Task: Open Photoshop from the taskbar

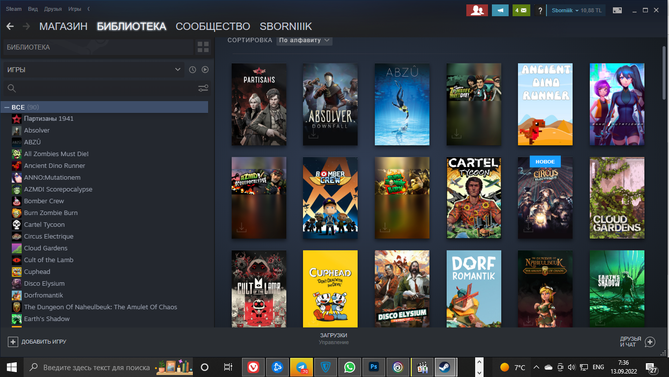Action: pyautogui.click(x=374, y=367)
